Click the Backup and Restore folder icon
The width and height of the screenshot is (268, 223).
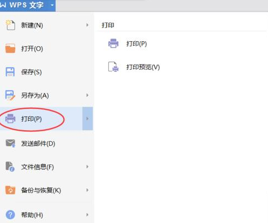click(10, 190)
